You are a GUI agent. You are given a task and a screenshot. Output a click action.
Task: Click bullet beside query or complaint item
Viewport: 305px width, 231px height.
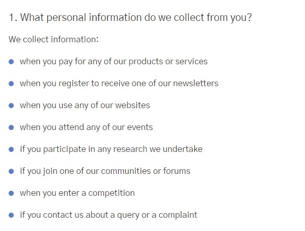coord(11,215)
